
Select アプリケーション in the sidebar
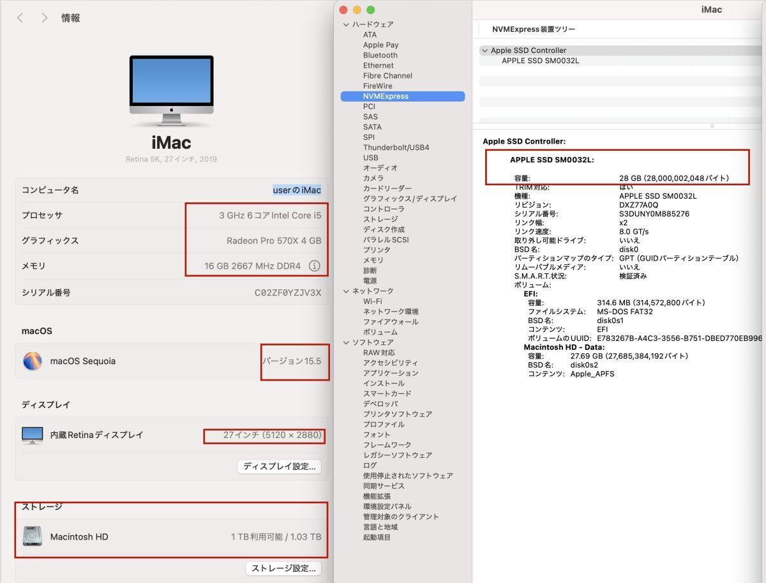point(391,373)
